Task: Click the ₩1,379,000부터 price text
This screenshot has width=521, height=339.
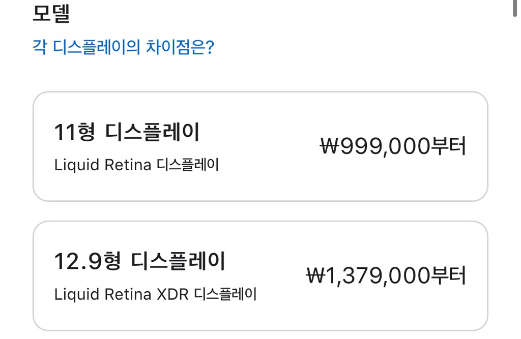Action: pos(386,276)
